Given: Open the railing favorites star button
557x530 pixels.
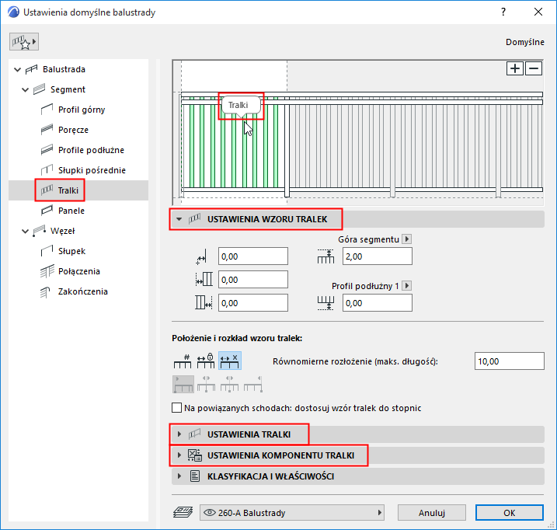Looking at the screenshot, I should click(24, 42).
